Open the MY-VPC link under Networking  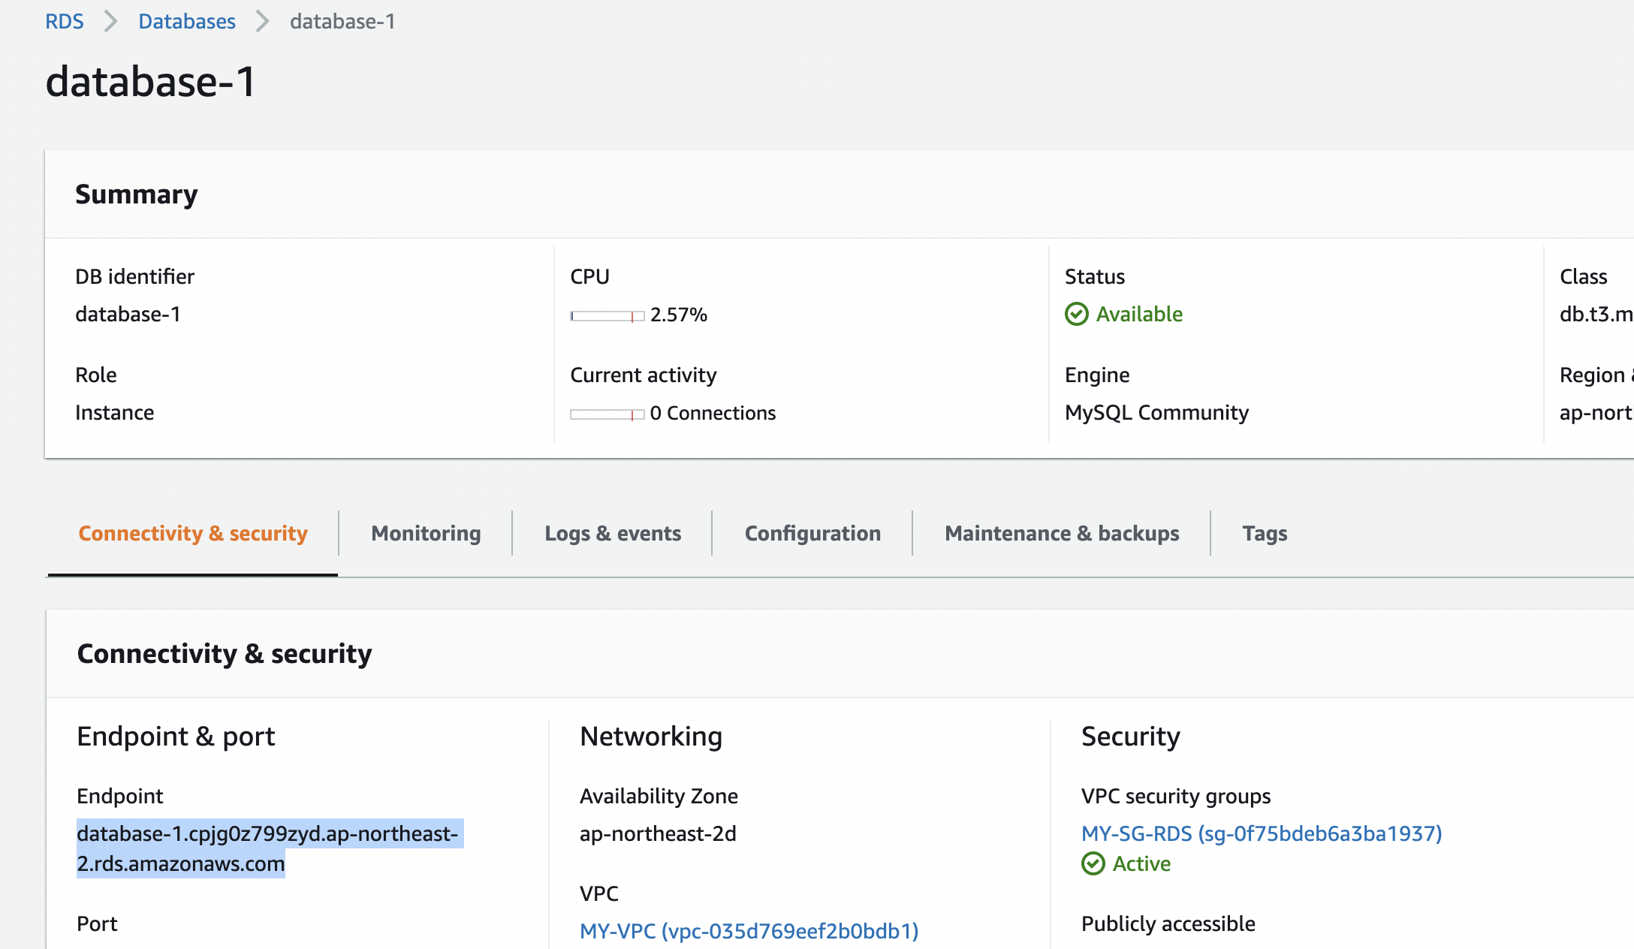click(749, 931)
